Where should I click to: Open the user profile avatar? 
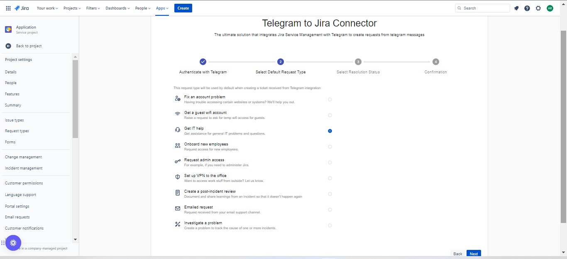coord(550,8)
